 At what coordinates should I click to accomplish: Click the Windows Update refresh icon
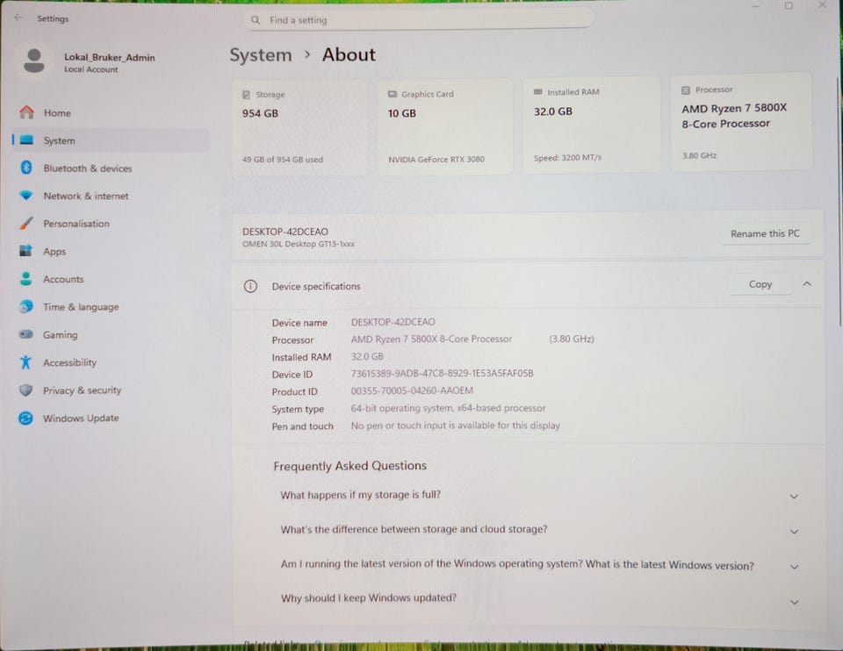coord(25,418)
